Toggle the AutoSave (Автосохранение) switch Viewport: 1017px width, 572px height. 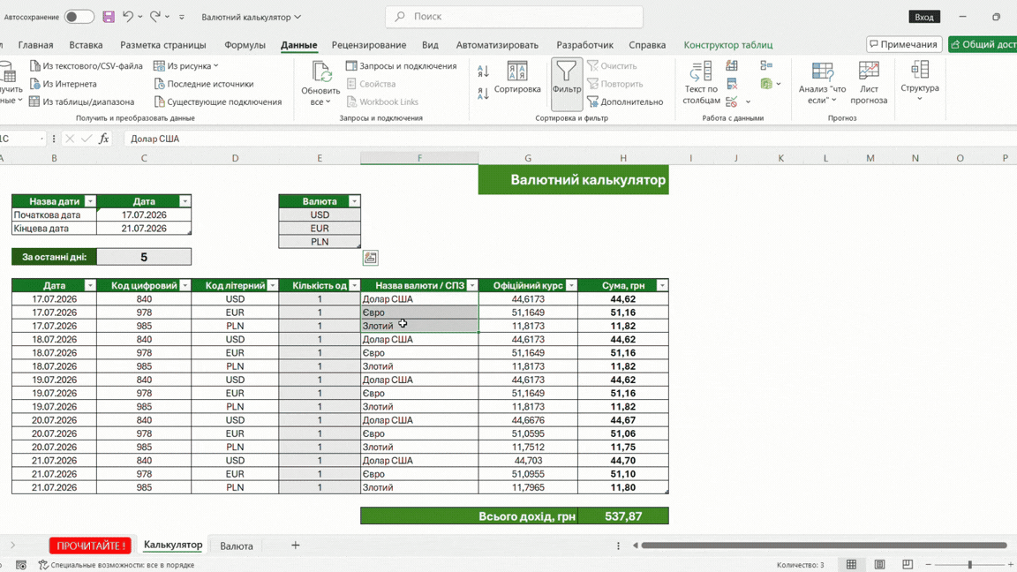(x=79, y=17)
